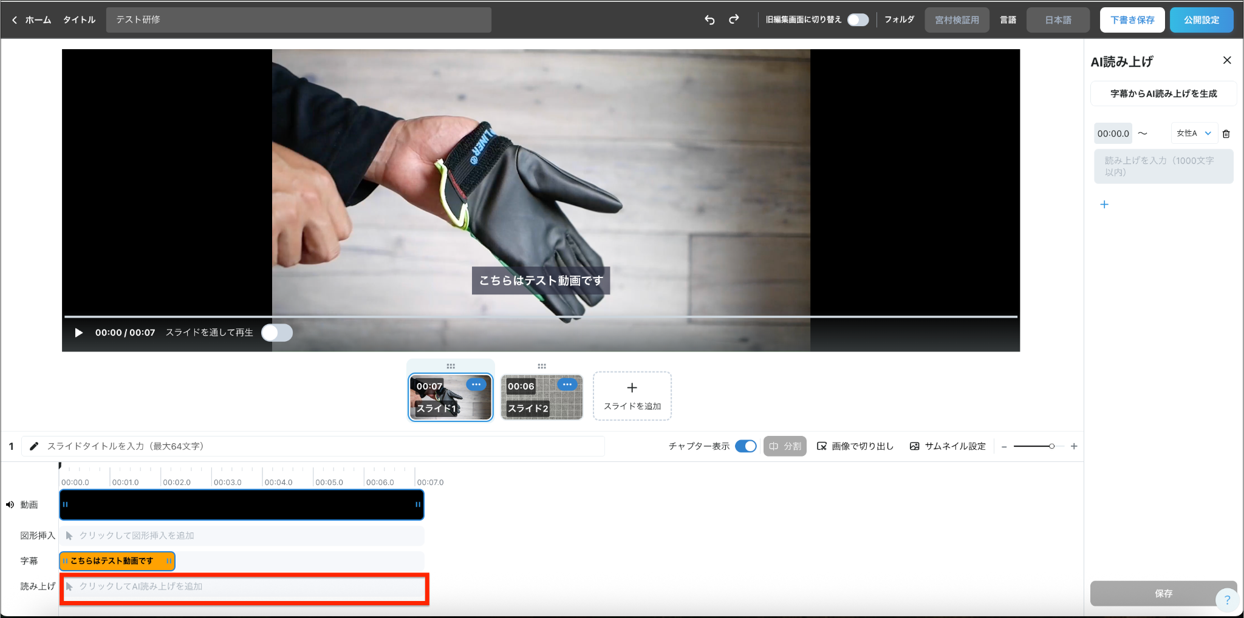Play the video preview
The width and height of the screenshot is (1244, 618).
coord(78,333)
